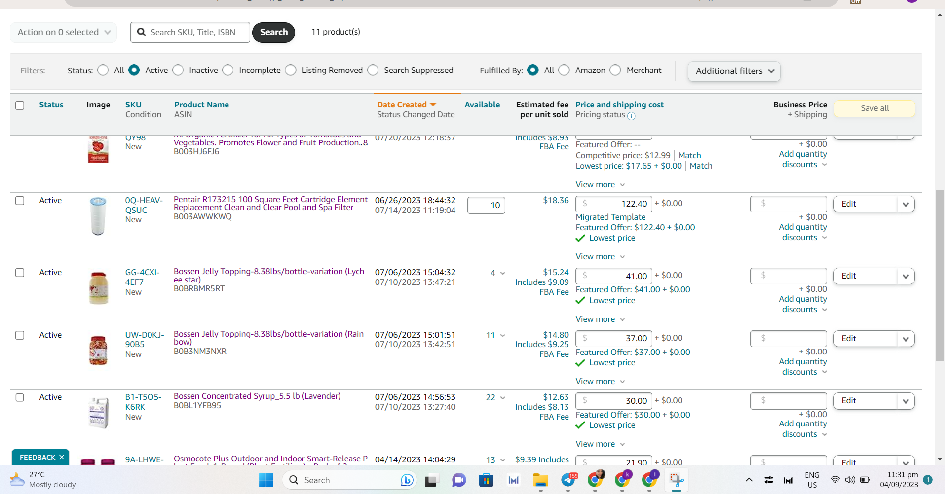This screenshot has height=494, width=945.
Task: Expand Add quantity discounts for Pentair row
Action: pyautogui.click(x=803, y=232)
